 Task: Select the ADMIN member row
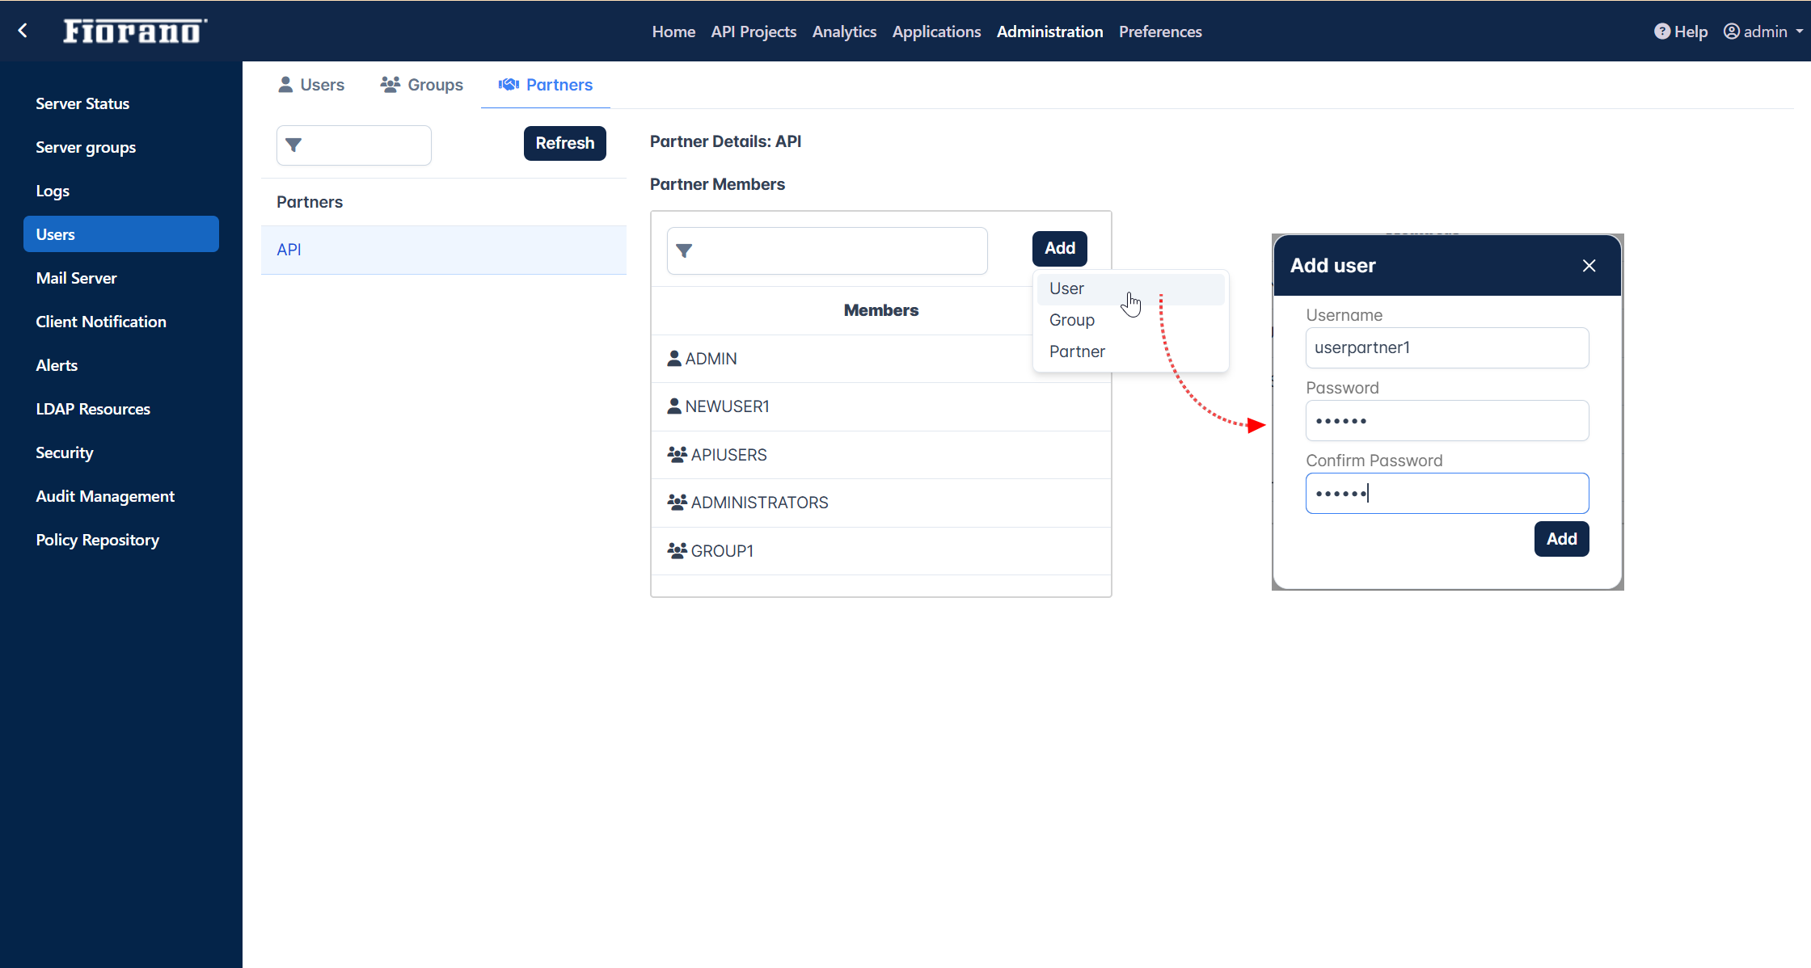(x=880, y=359)
